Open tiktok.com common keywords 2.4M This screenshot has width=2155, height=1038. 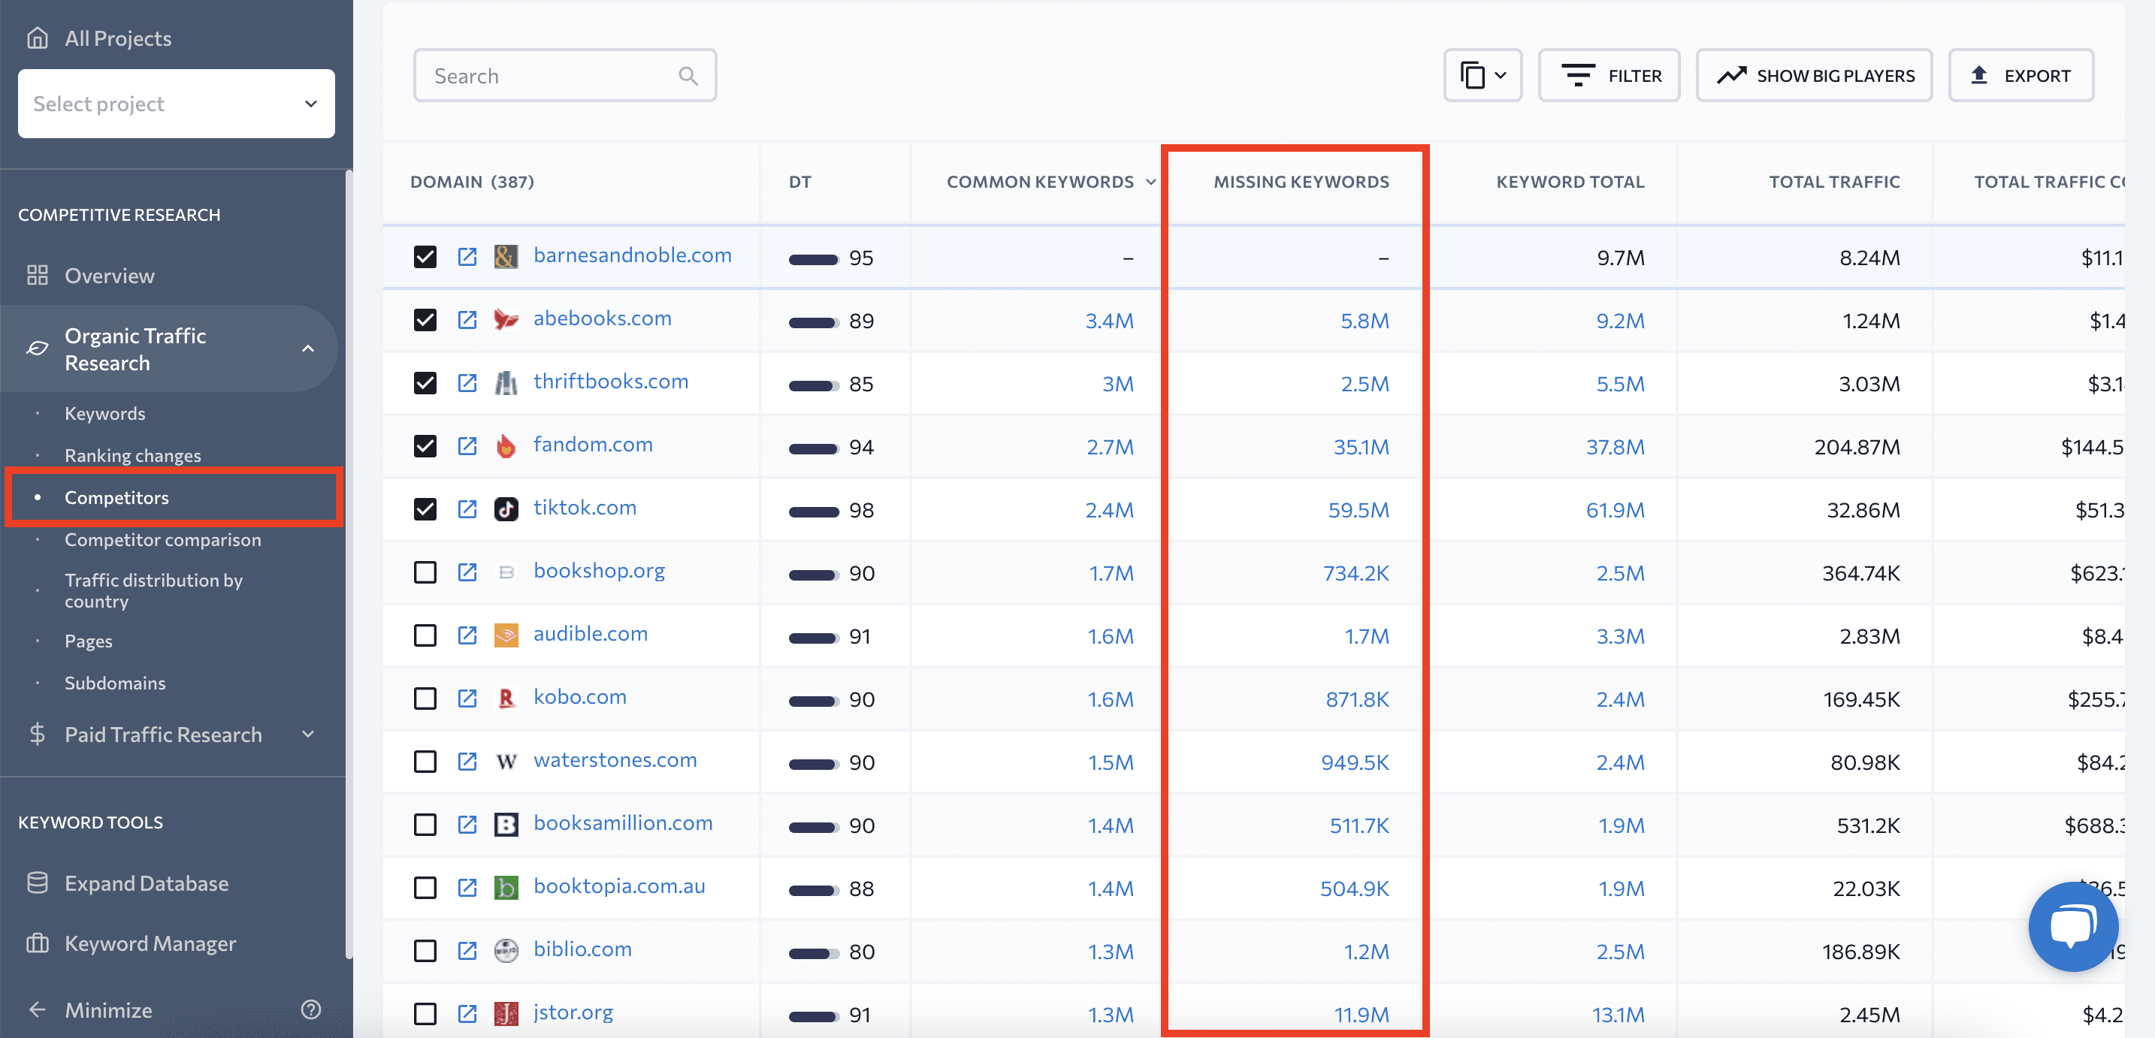coord(1108,509)
